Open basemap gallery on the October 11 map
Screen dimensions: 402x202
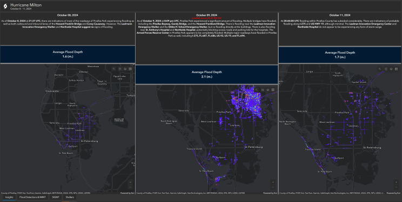coord(396,69)
